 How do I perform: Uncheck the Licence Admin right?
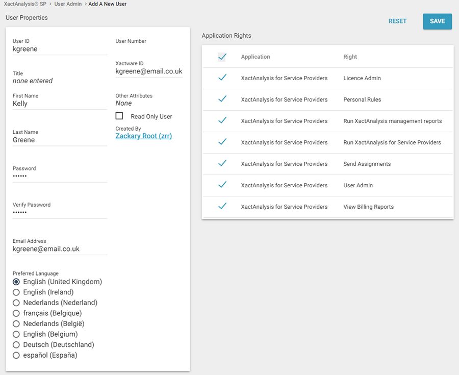click(222, 78)
